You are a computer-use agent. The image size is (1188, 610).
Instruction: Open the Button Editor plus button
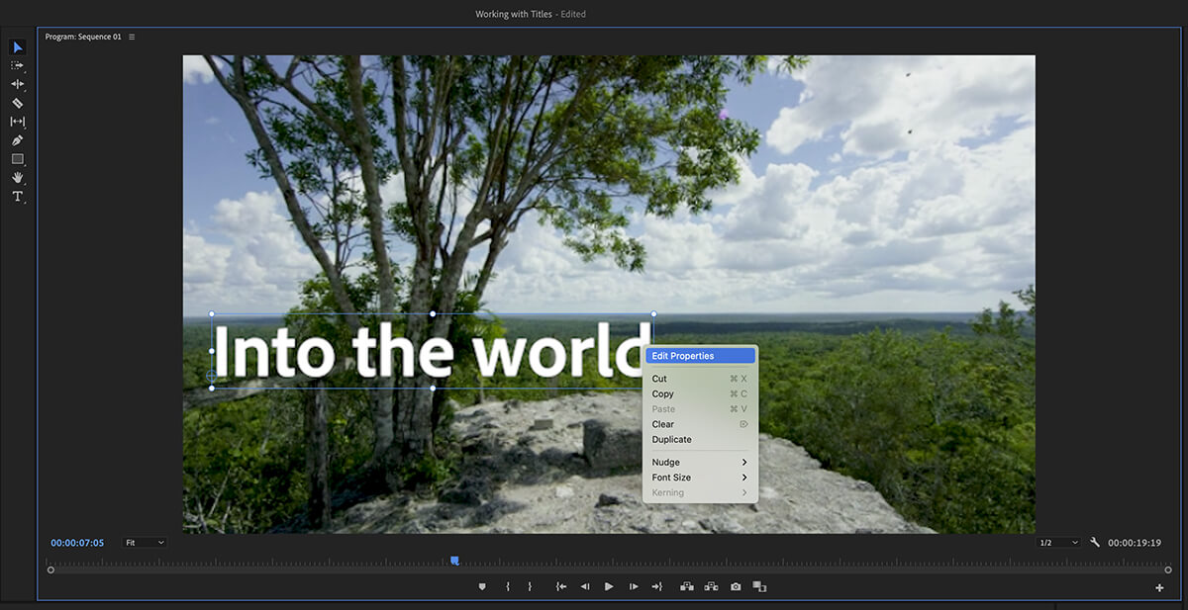pos(1159,588)
